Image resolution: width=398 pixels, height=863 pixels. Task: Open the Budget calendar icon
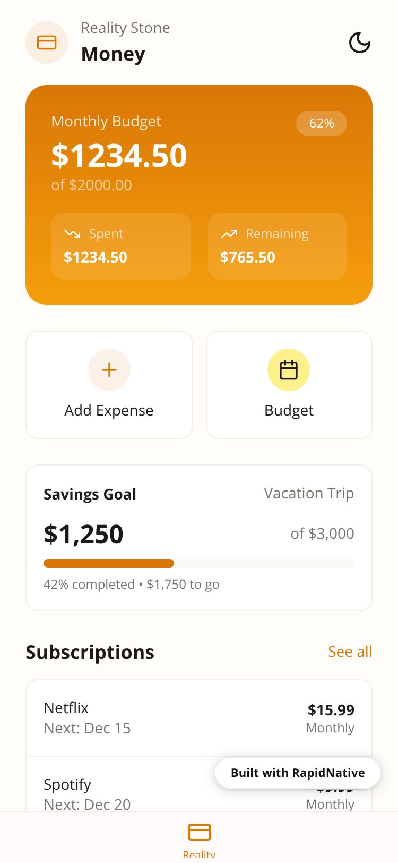point(289,370)
